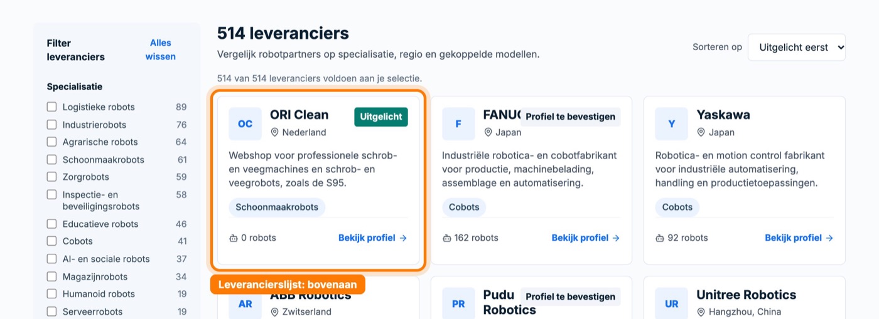Check the Schoonmaakrobots filter
The image size is (879, 319).
click(52, 160)
